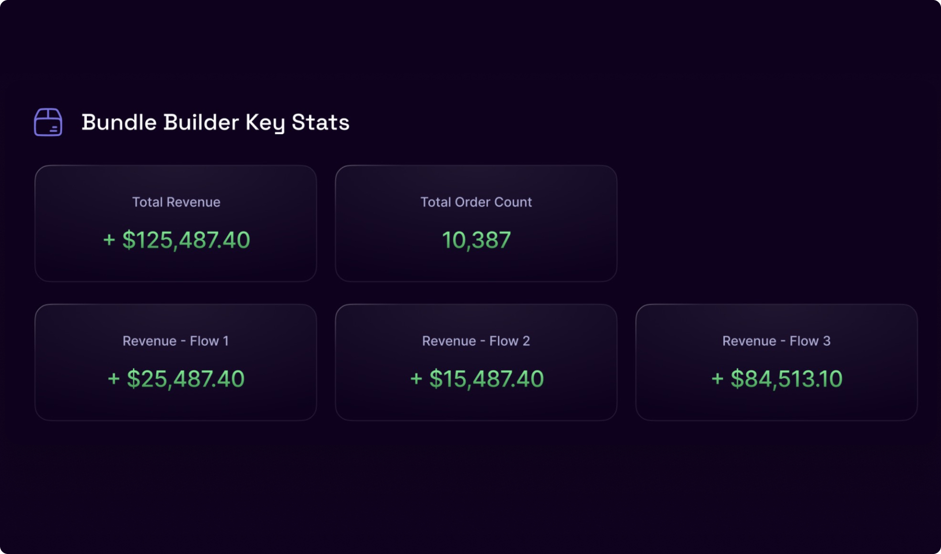Viewport: 941px width, 554px height.
Task: Select the Revenue - Flow 3 label
Action: (x=776, y=341)
